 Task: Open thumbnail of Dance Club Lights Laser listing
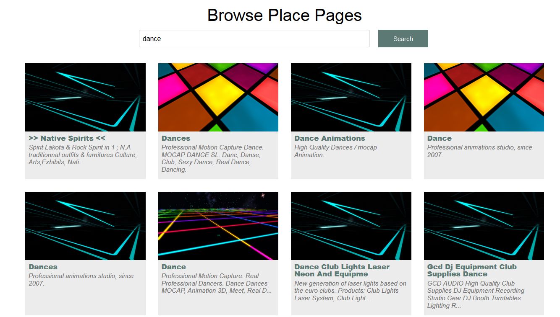(351, 226)
